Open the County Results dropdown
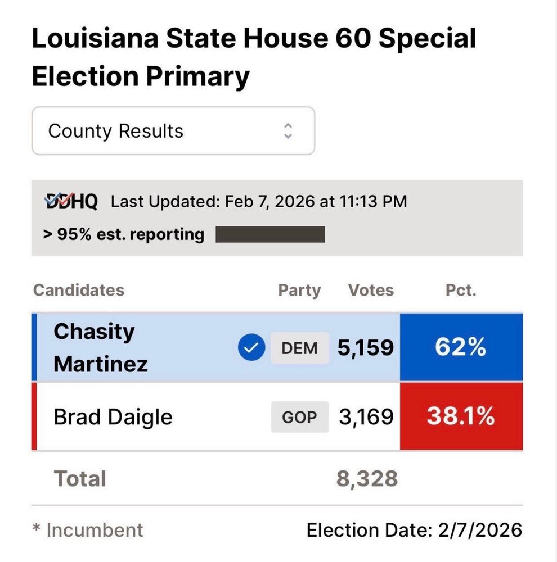Viewport: 557px width, 562px height. click(x=173, y=131)
